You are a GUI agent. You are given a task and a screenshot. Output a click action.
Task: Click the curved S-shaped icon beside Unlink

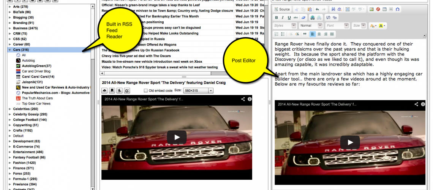click(328, 18)
